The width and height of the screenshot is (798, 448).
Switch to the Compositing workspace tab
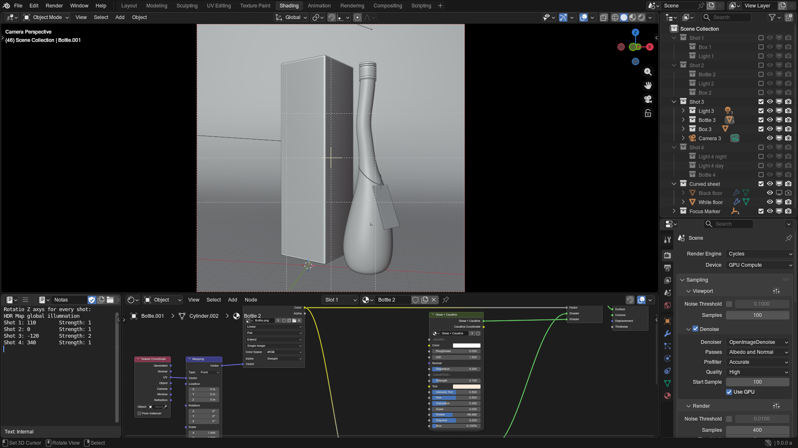[387, 6]
